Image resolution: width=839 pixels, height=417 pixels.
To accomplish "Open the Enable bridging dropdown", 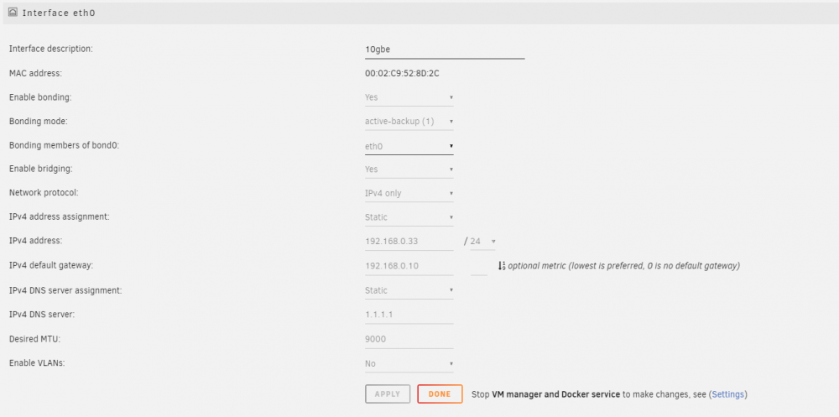I will click(x=409, y=169).
